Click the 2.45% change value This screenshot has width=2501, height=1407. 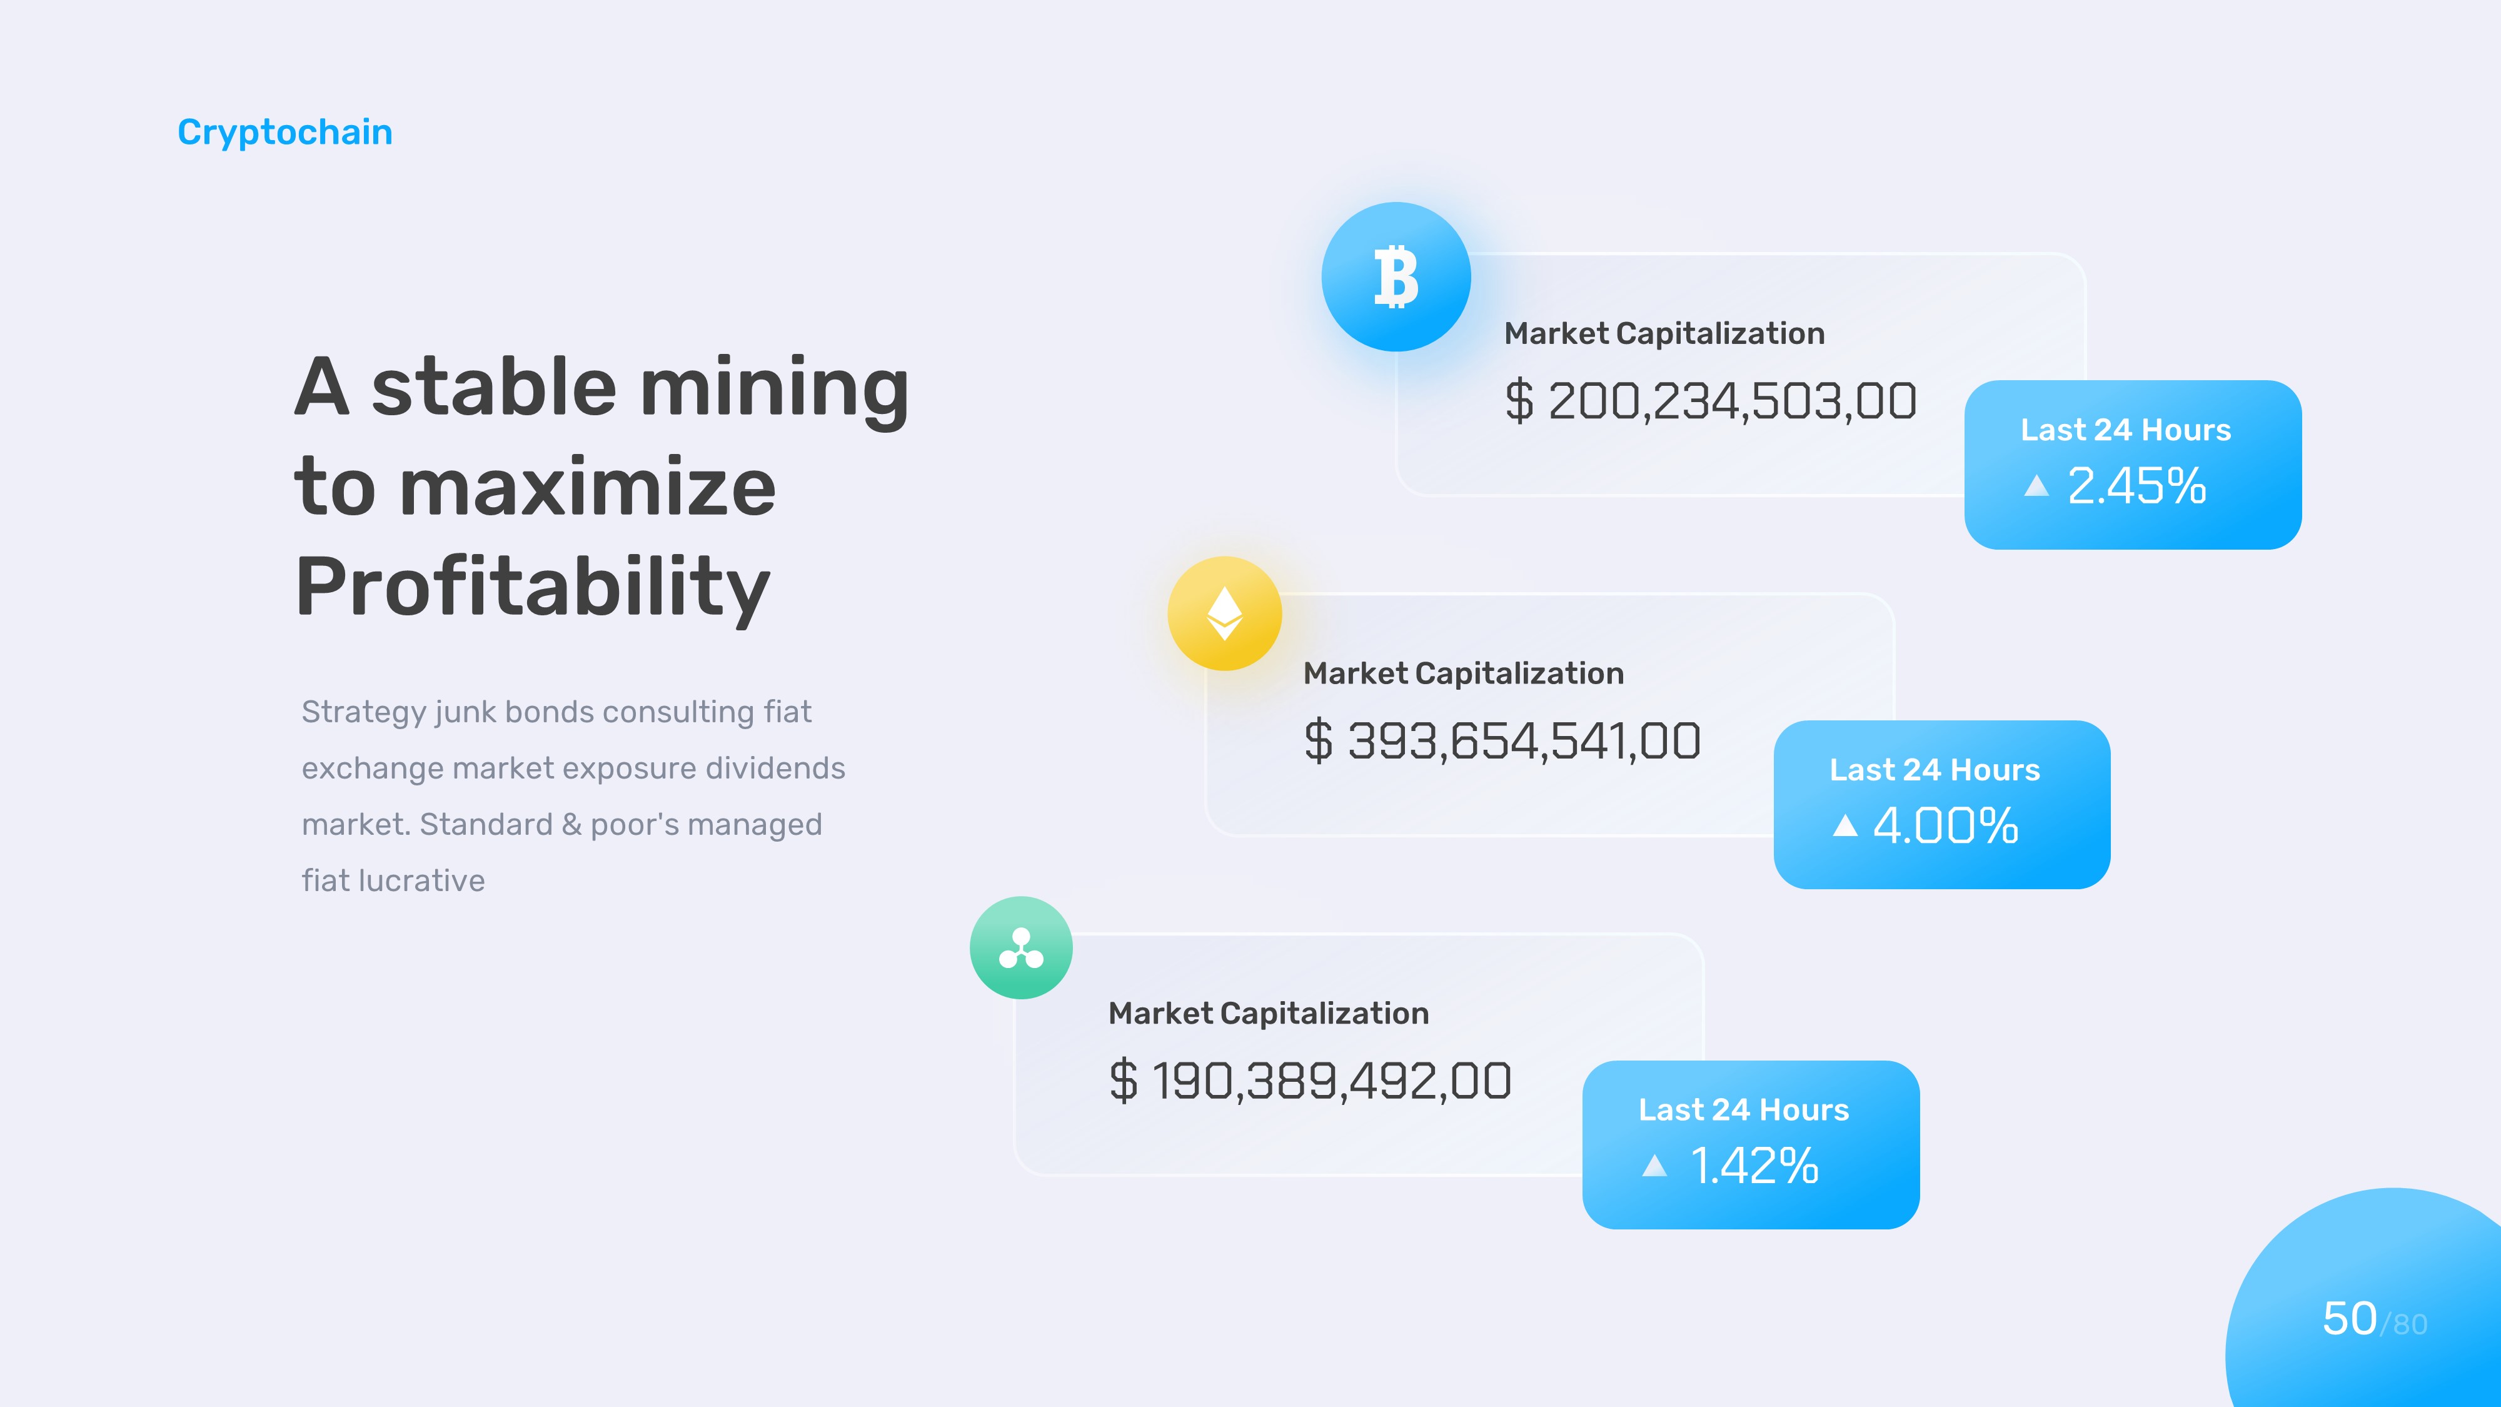(2136, 485)
